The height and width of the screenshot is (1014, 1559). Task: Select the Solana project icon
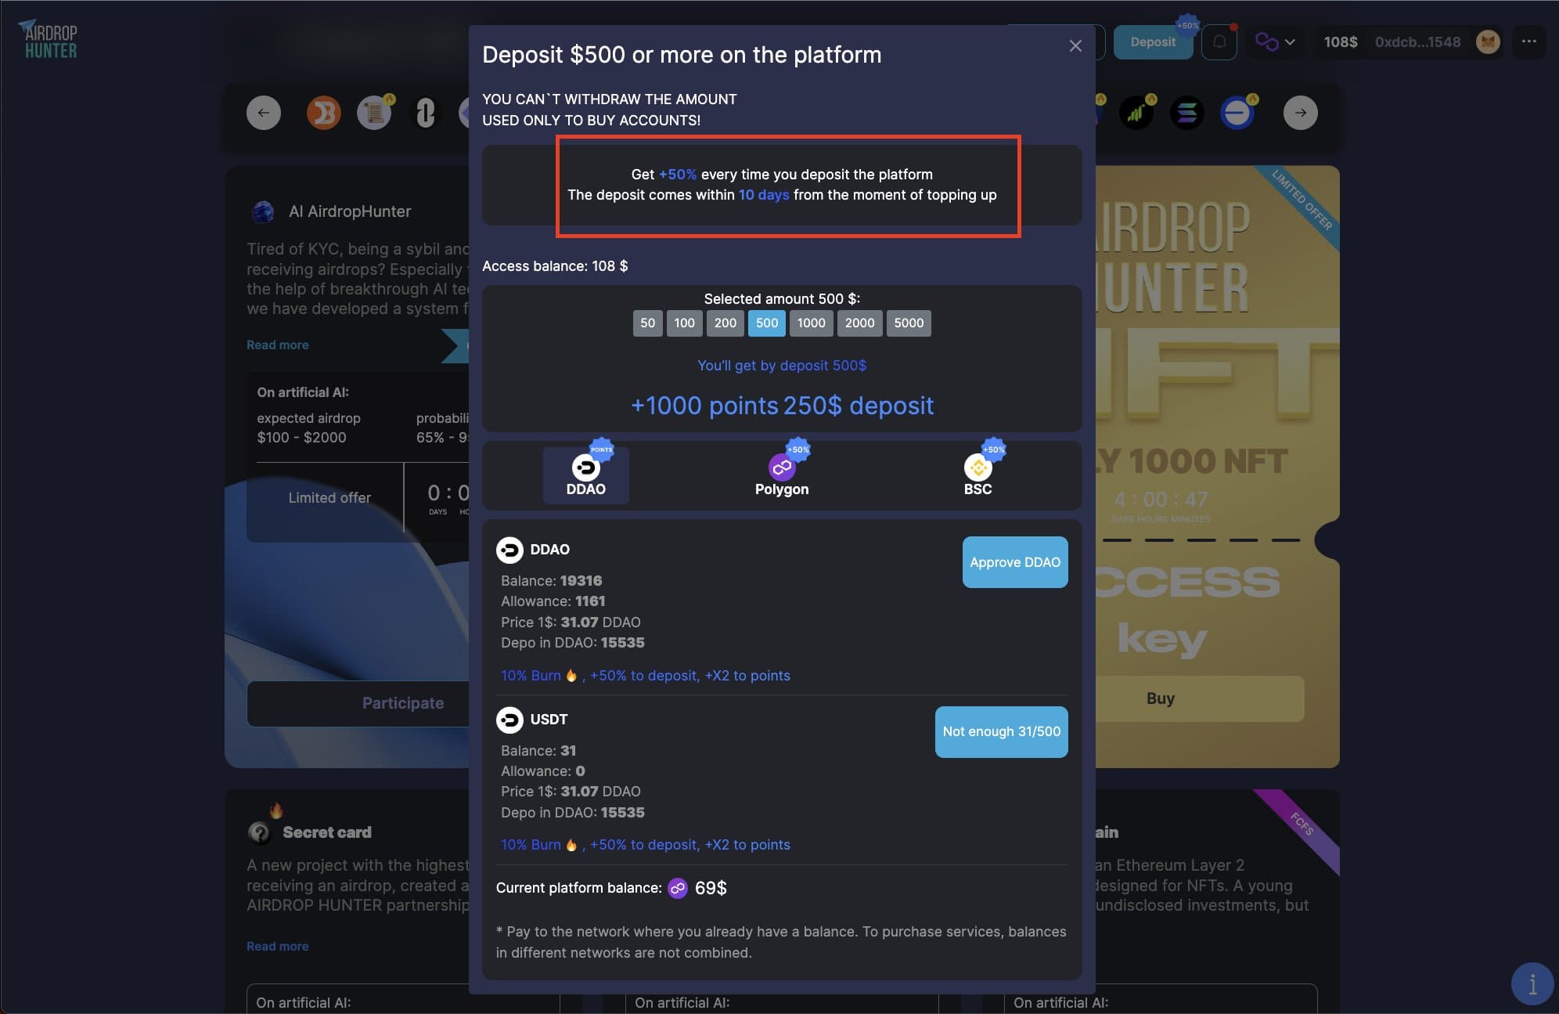point(1186,113)
